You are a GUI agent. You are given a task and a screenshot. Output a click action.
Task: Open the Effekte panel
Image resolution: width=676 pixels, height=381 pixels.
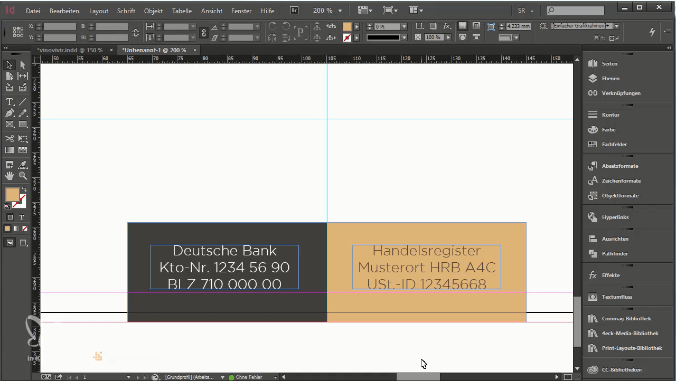pos(611,275)
